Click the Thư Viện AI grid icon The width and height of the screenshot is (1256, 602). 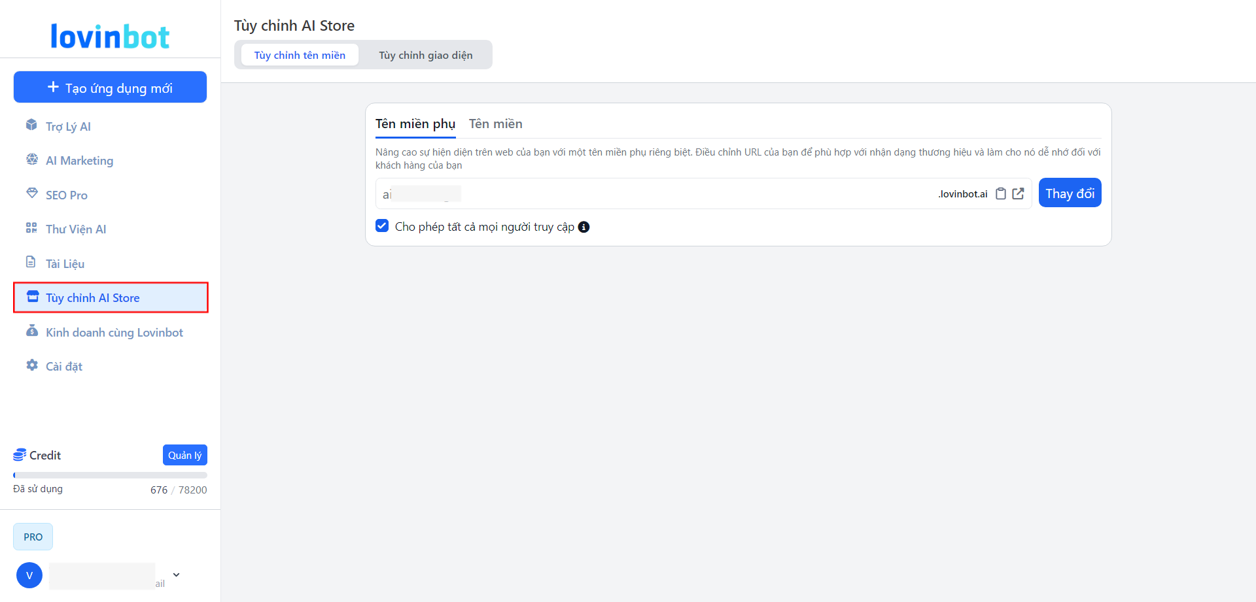click(x=31, y=228)
